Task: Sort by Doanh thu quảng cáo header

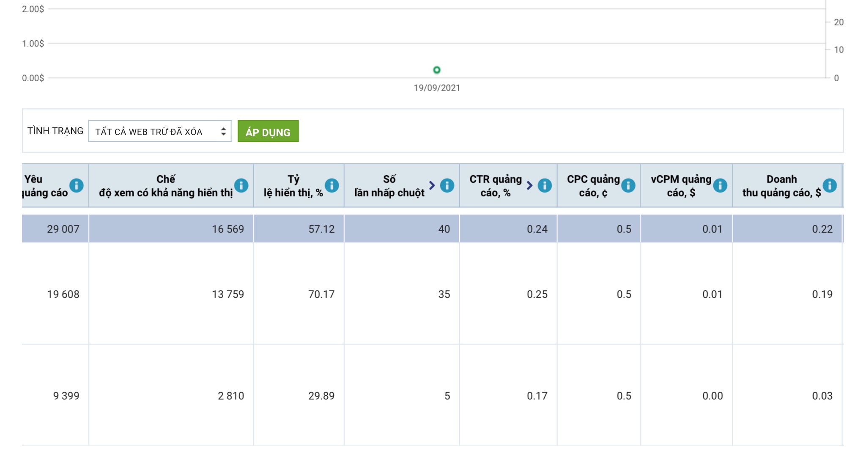Action: [781, 186]
